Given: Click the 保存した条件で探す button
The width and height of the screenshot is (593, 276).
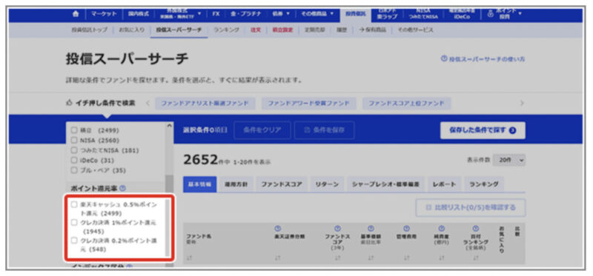Looking at the screenshot, I should point(483,130).
